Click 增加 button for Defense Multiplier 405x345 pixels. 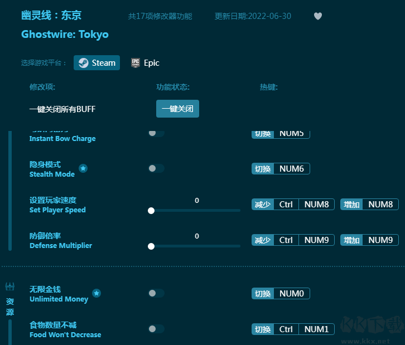(352, 240)
